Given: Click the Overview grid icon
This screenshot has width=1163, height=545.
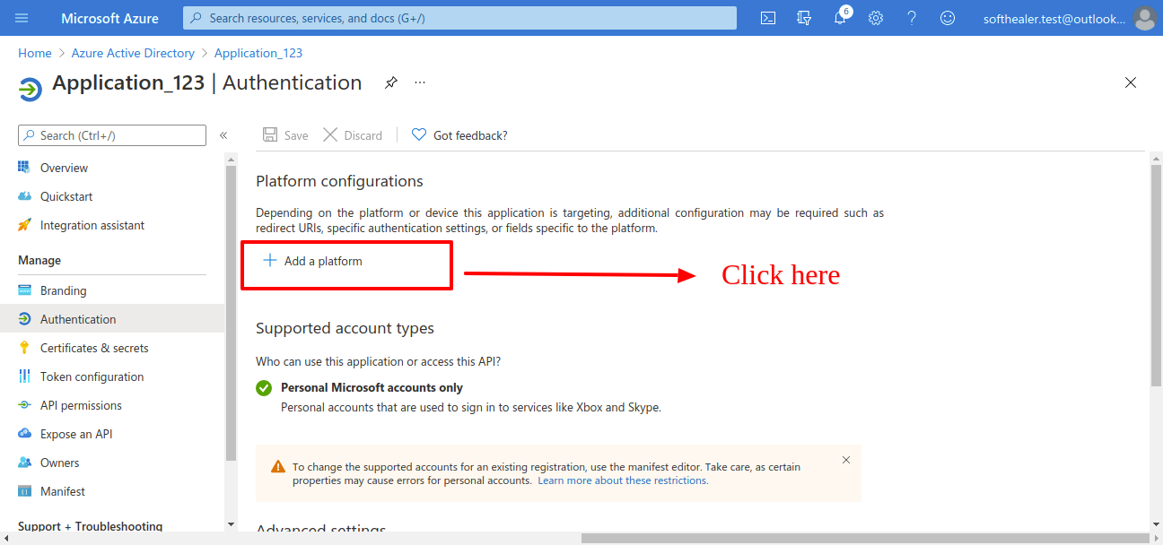Looking at the screenshot, I should tap(24, 168).
